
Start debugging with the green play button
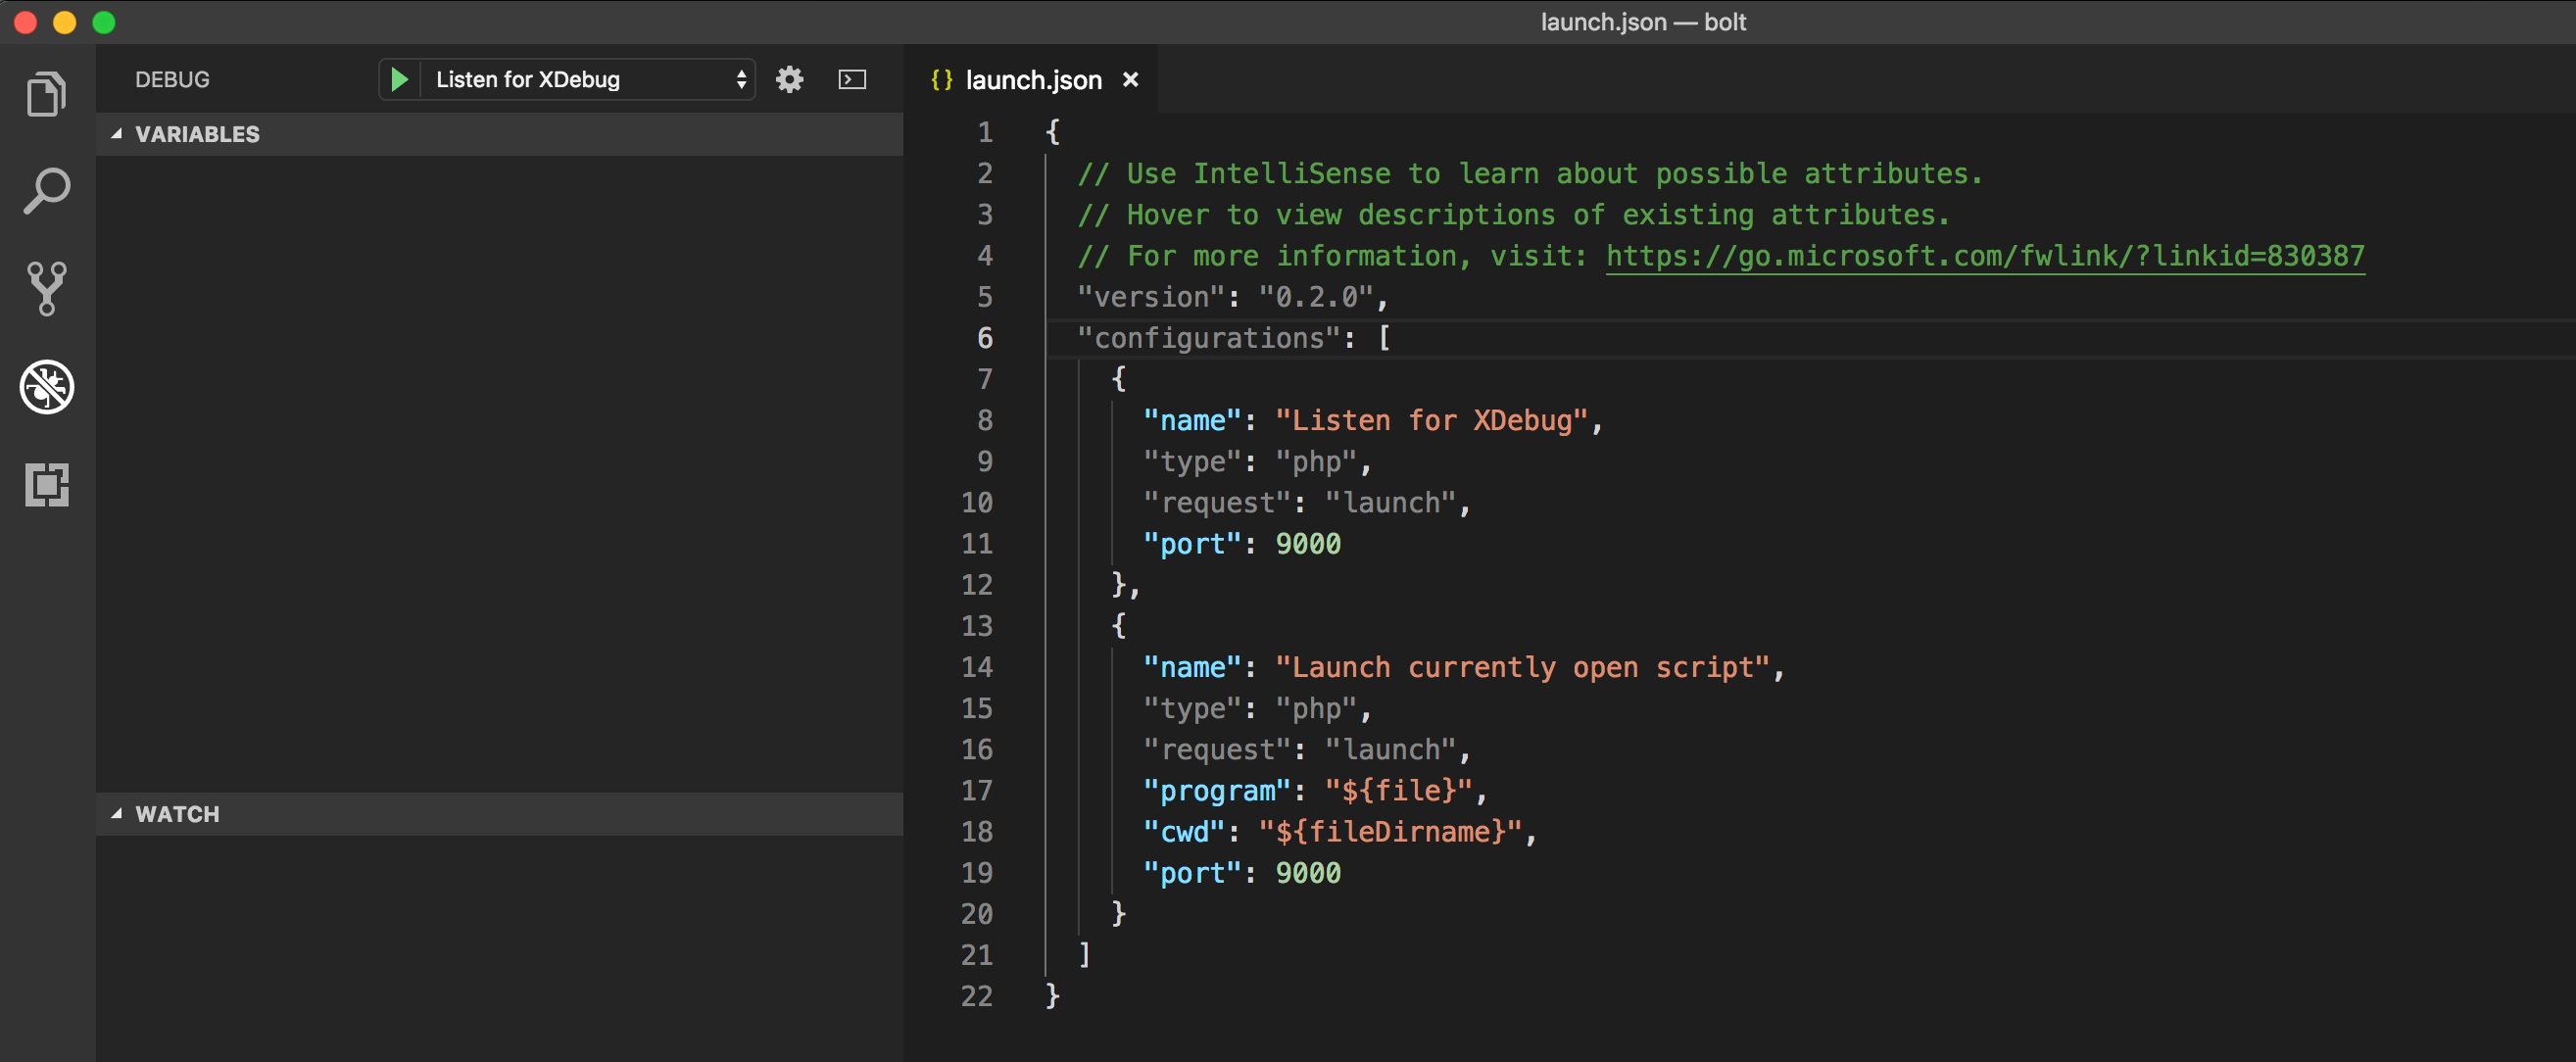pyautogui.click(x=399, y=79)
